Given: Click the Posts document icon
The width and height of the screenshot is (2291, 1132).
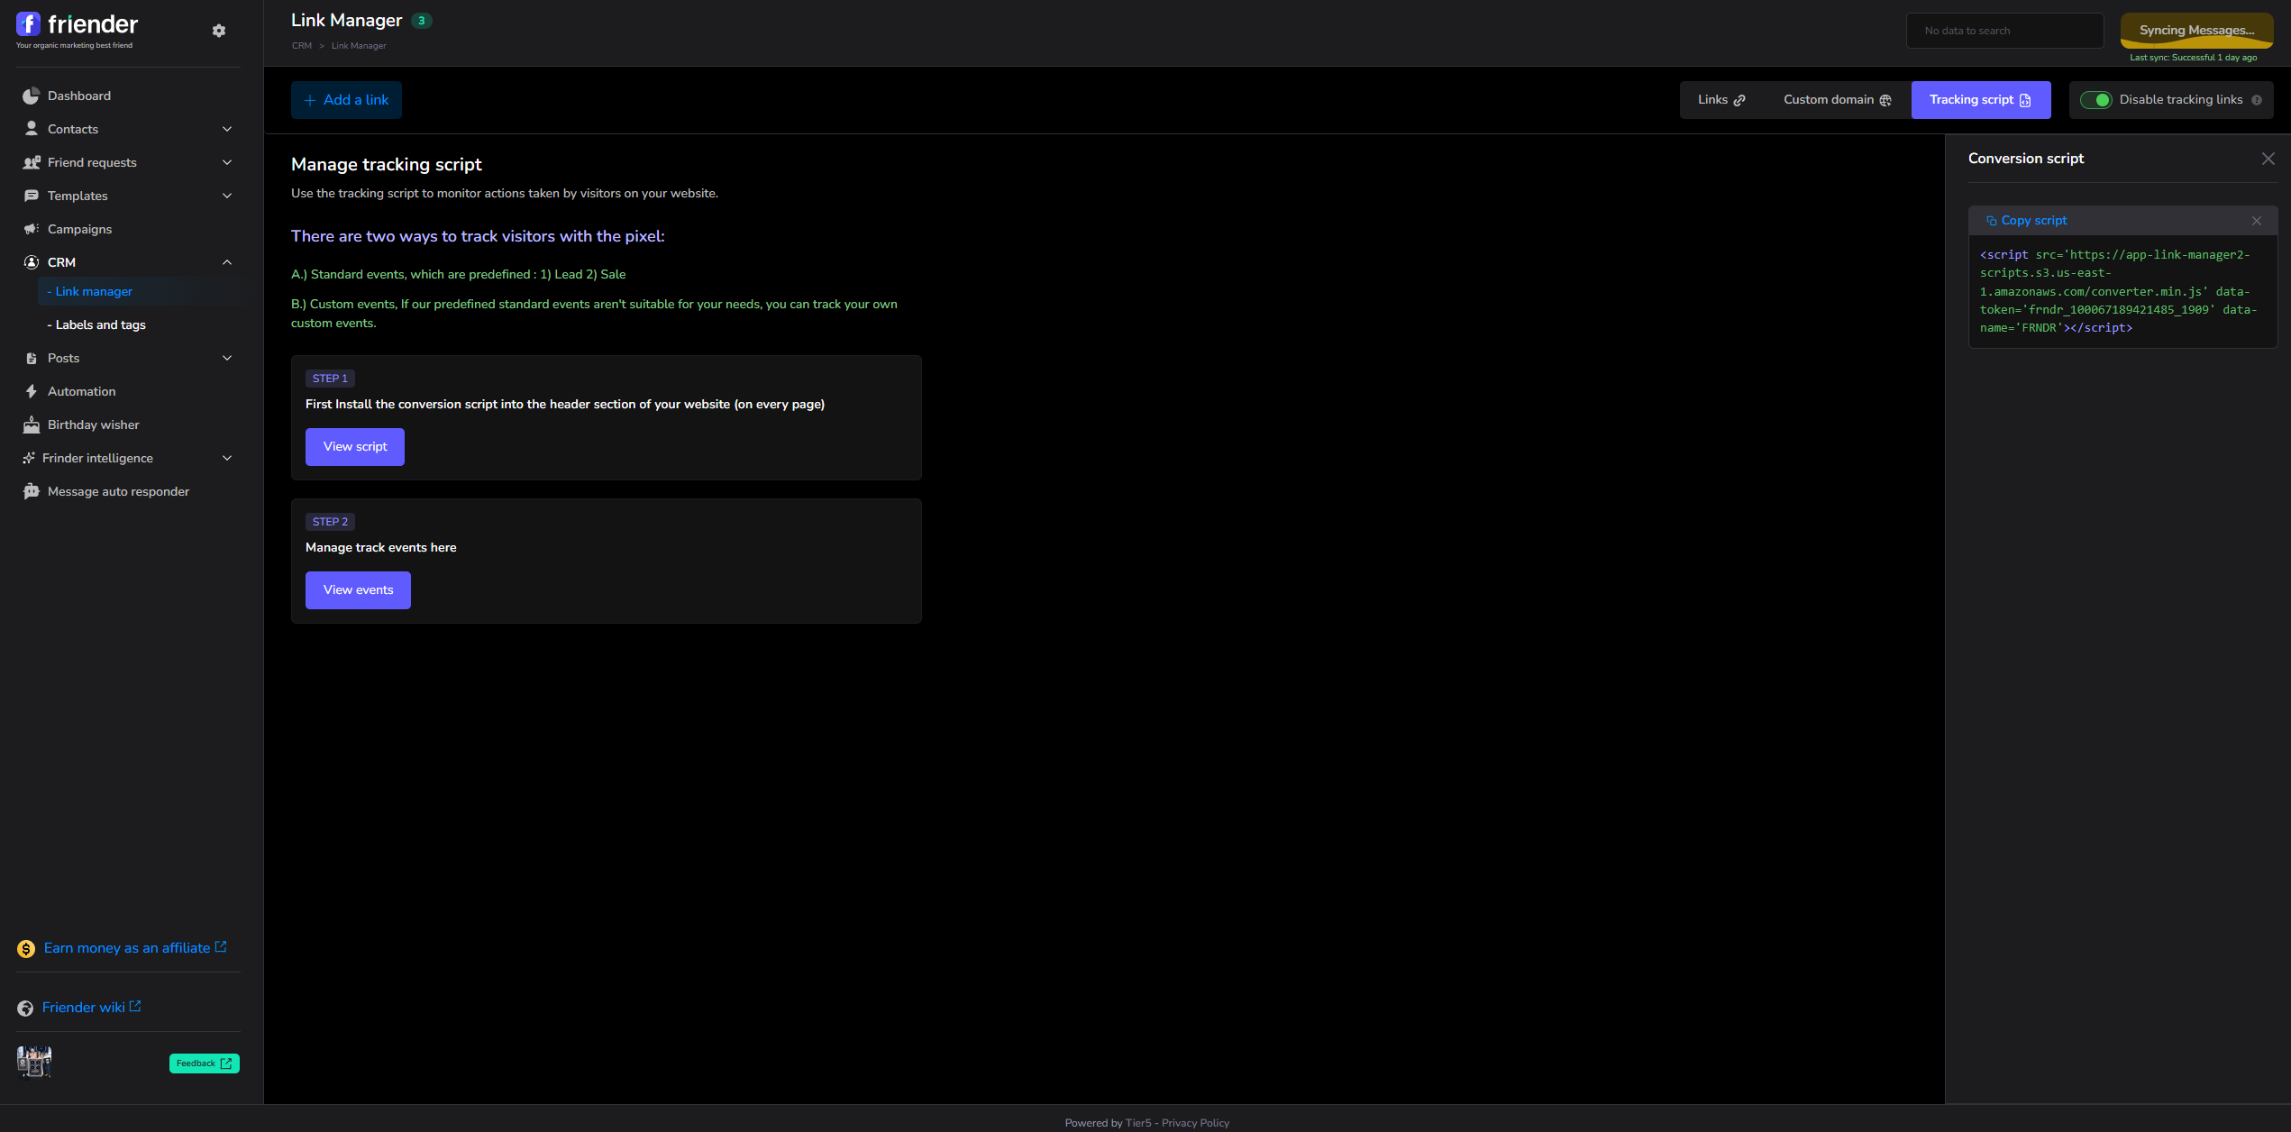Looking at the screenshot, I should coord(32,359).
